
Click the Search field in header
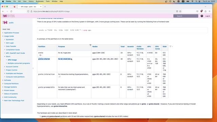coord(185,16)
